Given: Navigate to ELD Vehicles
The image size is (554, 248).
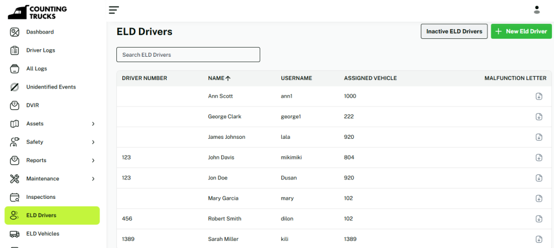Looking at the screenshot, I should point(43,234).
